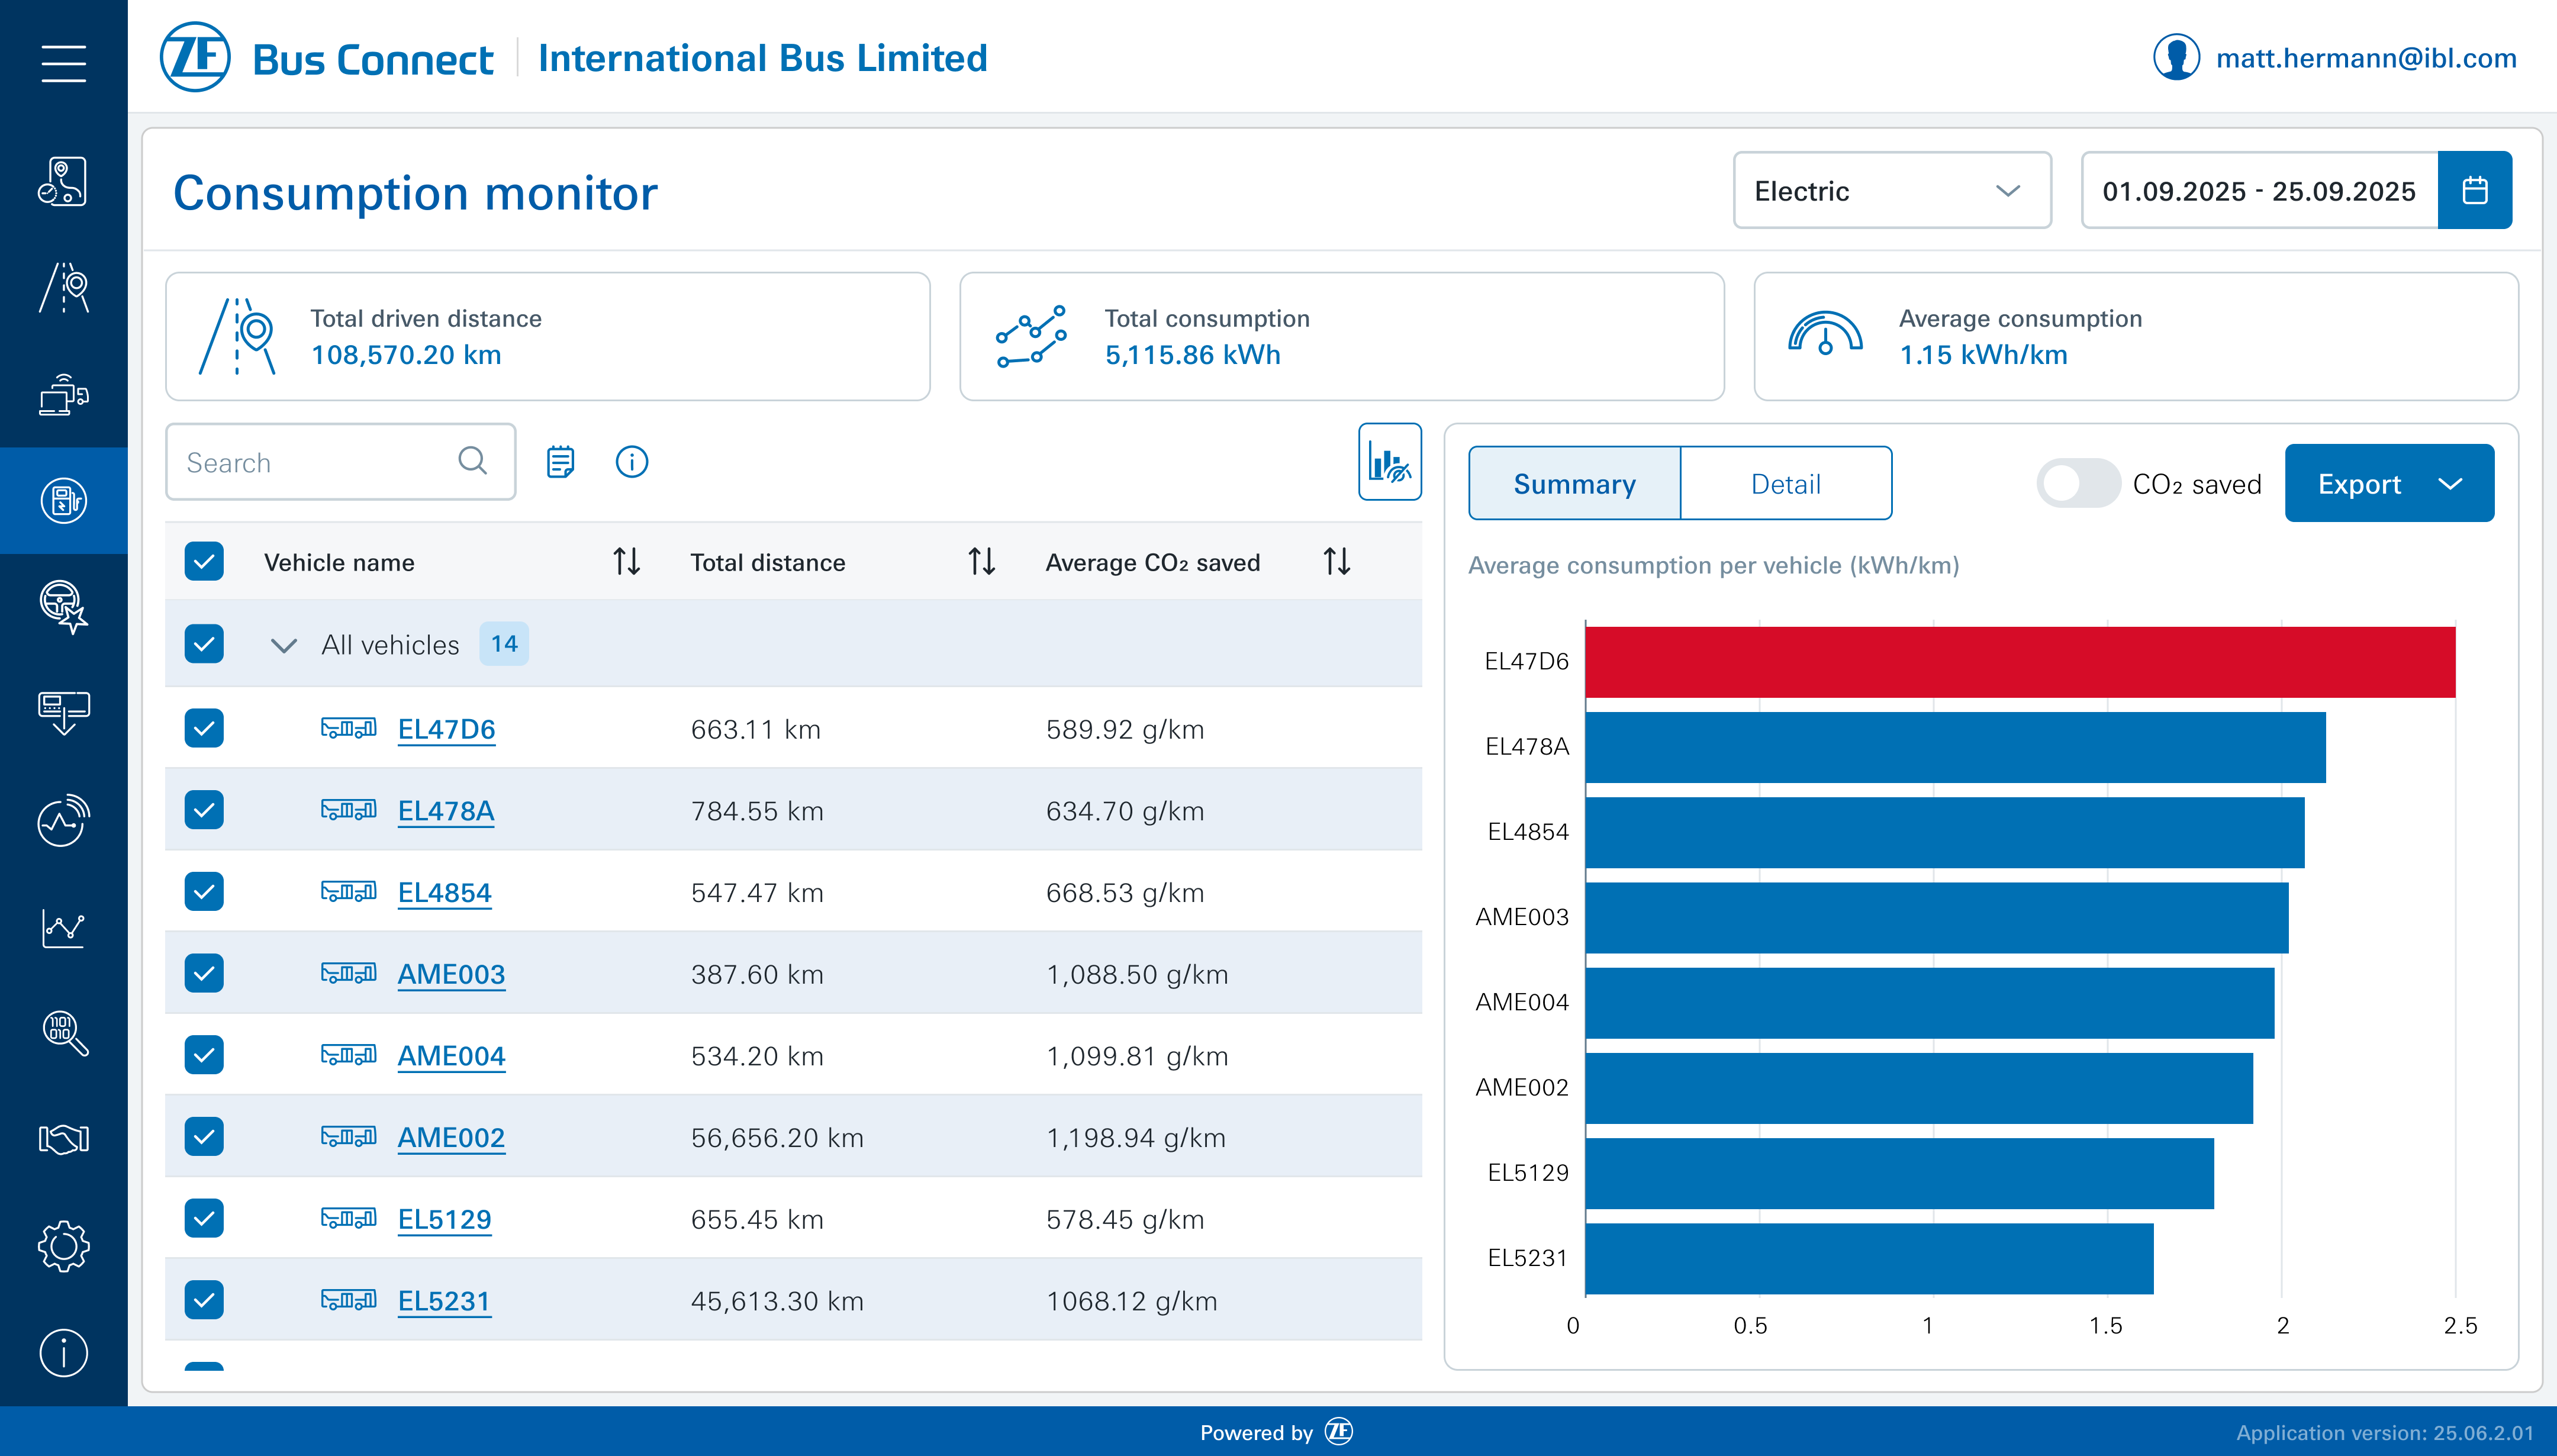This screenshot has width=2557, height=1456.
Task: Toggle the chart visibility icon above table
Action: [1389, 462]
